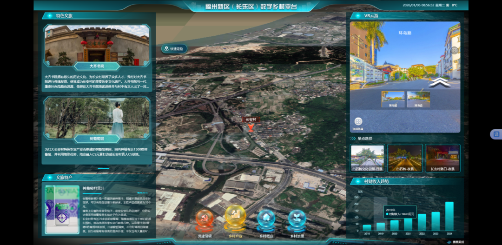Viewport: 502px width, 245px height.
Task: Open the 大齐书院 photo card
Action: [x=97, y=45]
